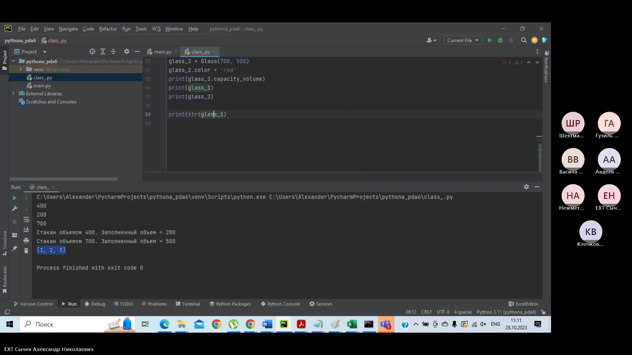Open UTF-8 encoding selector
This screenshot has width=632, height=355.
pos(443,312)
